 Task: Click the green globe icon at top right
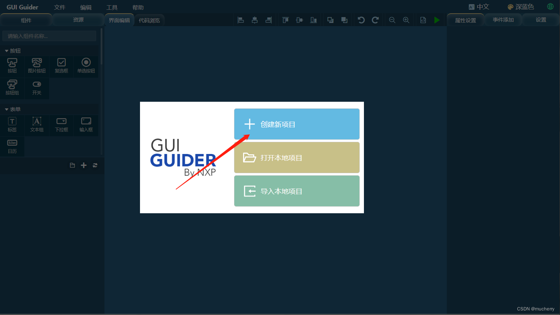551,7
